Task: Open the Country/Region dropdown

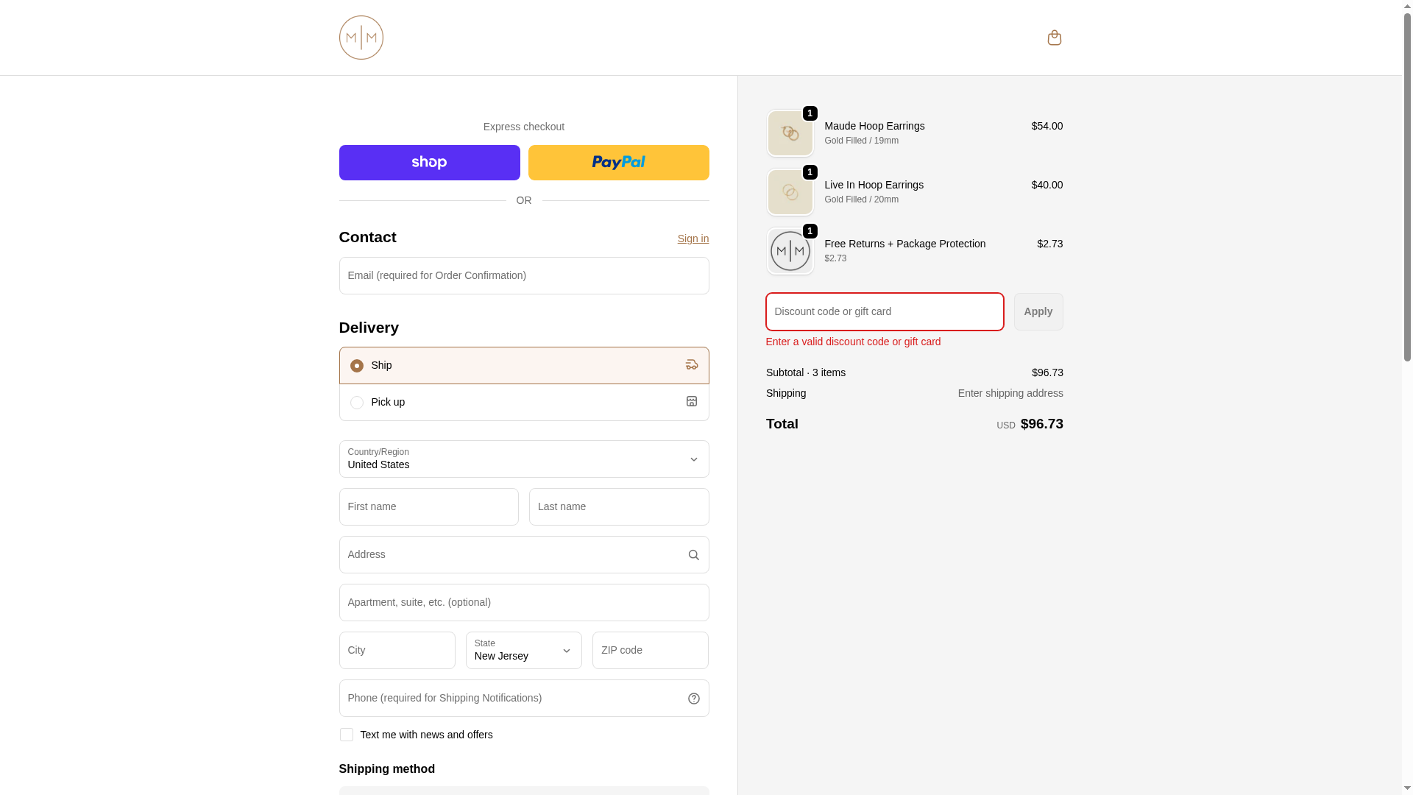Action: pos(523,459)
